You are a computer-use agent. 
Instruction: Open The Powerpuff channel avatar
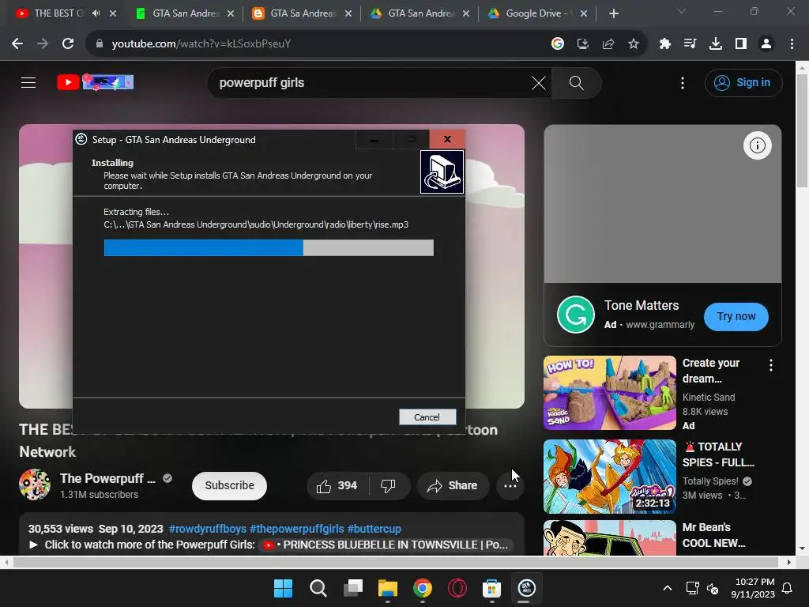(35, 484)
